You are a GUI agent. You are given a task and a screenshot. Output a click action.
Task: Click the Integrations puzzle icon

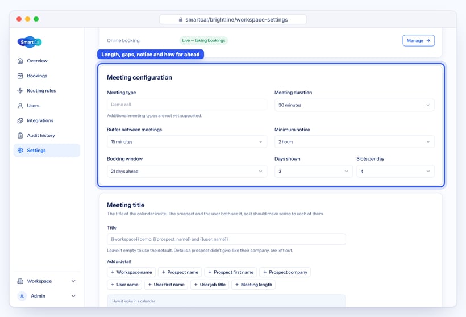click(x=20, y=120)
